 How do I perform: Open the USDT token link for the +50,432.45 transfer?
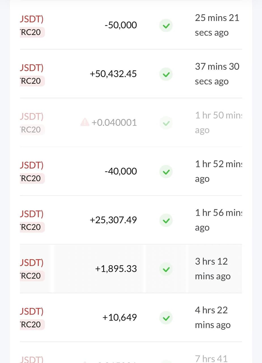[32, 68]
